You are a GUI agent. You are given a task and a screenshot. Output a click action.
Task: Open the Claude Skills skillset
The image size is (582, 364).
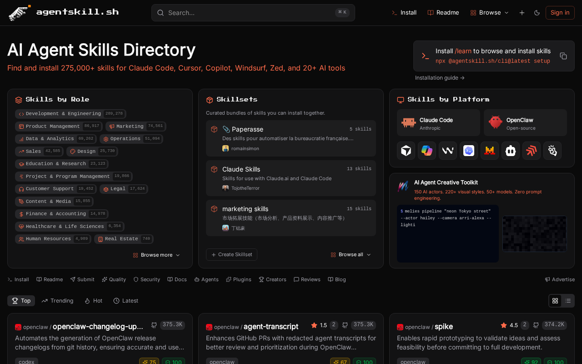(x=291, y=178)
